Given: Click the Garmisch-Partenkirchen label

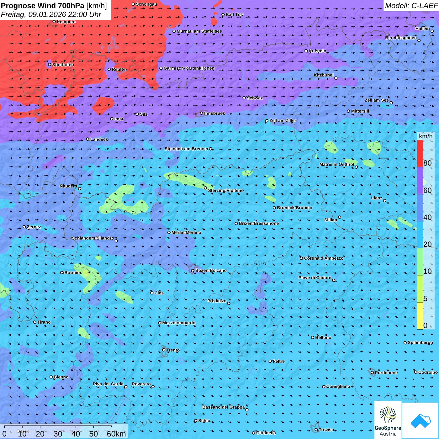Looking at the screenshot, I should [189, 68].
